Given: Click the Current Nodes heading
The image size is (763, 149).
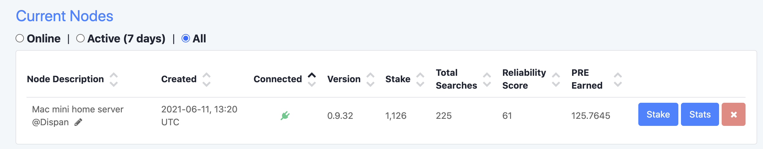Looking at the screenshot, I should click(65, 16).
